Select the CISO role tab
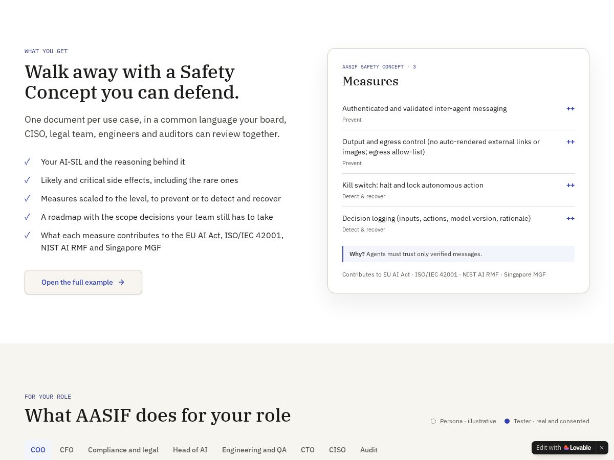 337,450
